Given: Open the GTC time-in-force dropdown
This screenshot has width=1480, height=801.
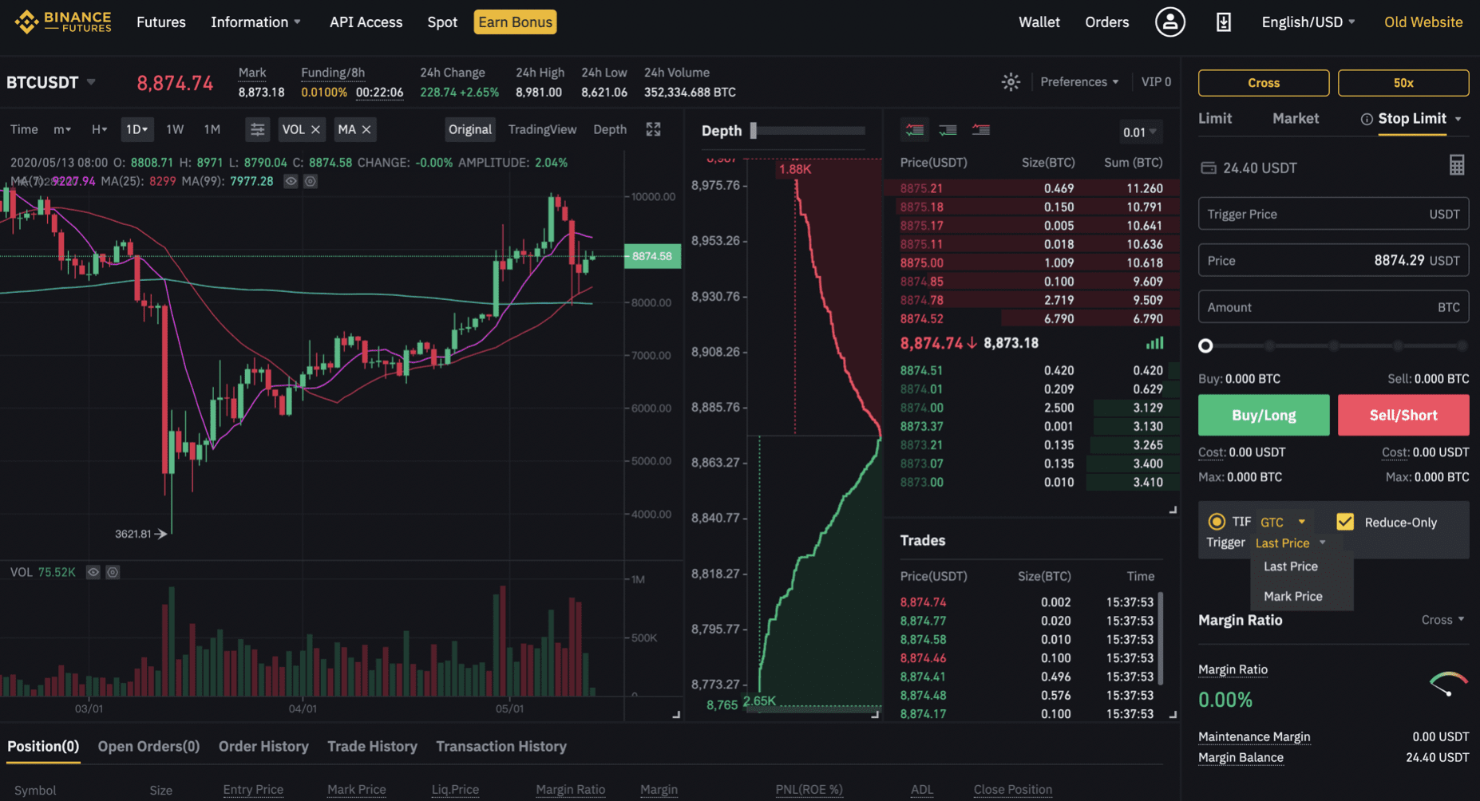Looking at the screenshot, I should [x=1283, y=522].
